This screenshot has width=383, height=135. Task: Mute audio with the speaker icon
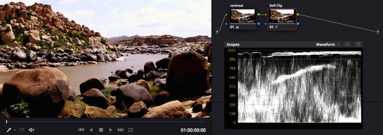31,130
